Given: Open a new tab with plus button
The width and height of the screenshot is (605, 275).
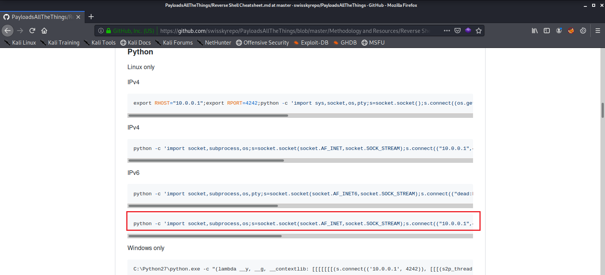Looking at the screenshot, I should click(91, 17).
